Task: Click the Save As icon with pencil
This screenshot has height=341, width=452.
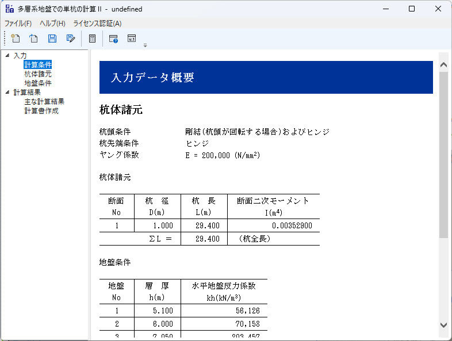Action: pos(71,39)
